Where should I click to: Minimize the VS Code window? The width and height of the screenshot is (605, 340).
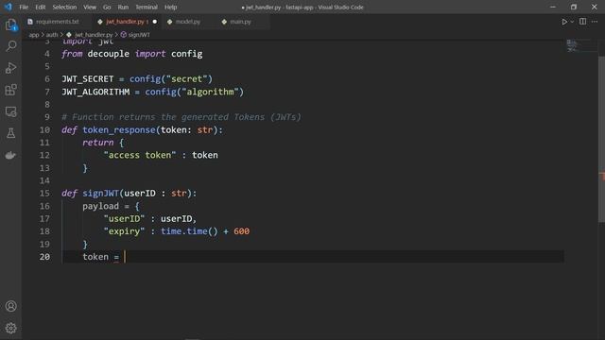point(553,7)
